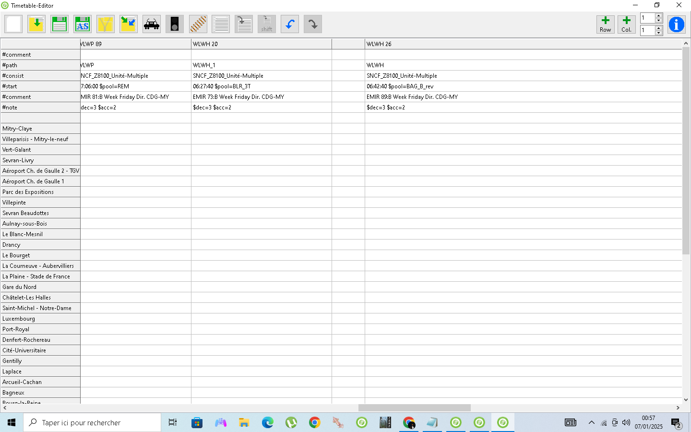Viewport: 691px width, 432px height.
Task: Click the upper number input field
Action: 647,18
